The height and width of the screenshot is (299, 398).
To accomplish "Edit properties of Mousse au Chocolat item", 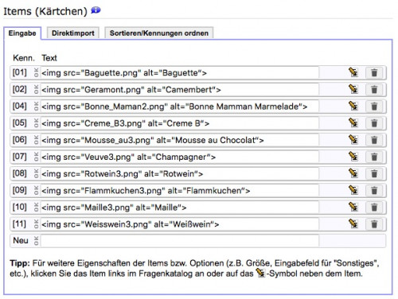I will coord(353,140).
